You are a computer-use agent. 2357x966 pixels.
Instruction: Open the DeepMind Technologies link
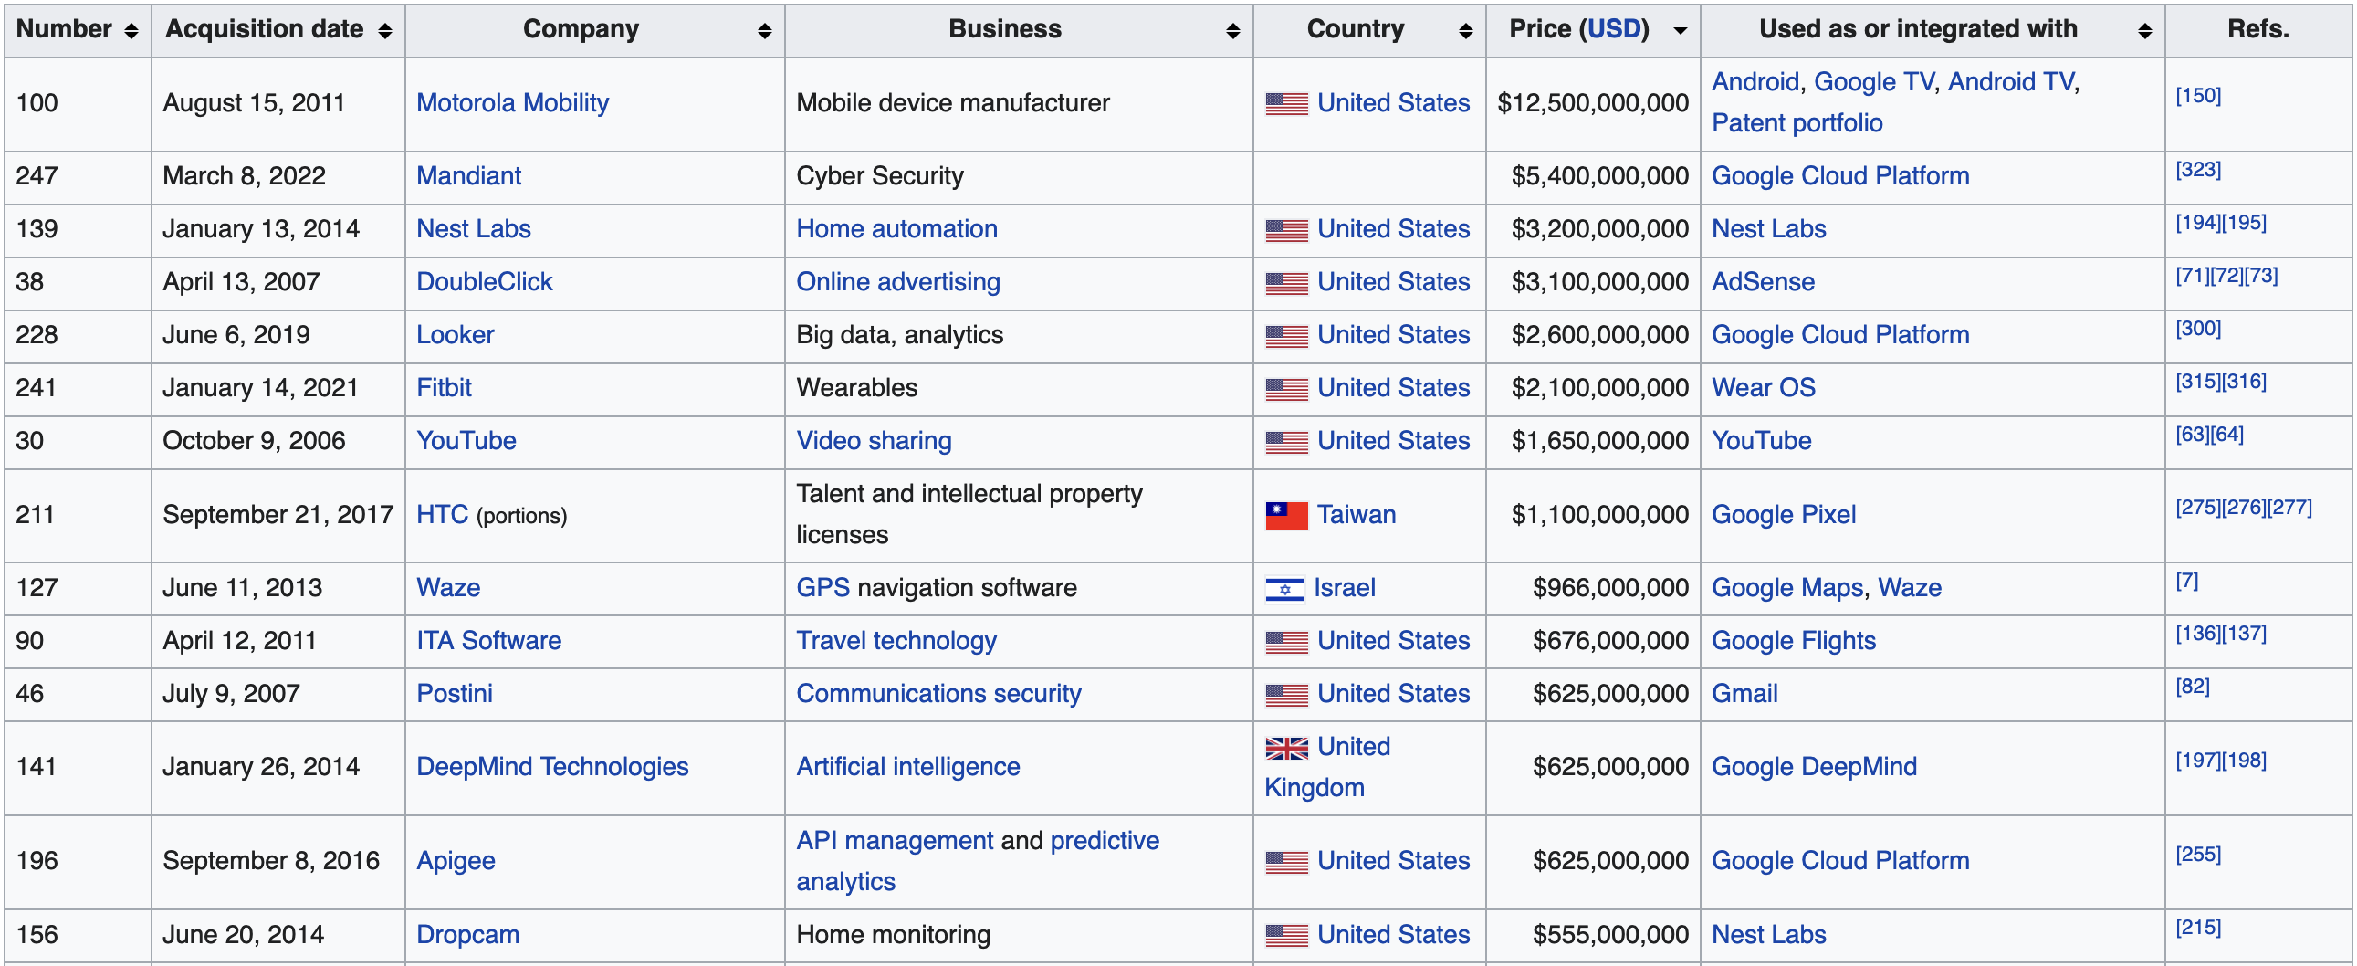click(552, 767)
